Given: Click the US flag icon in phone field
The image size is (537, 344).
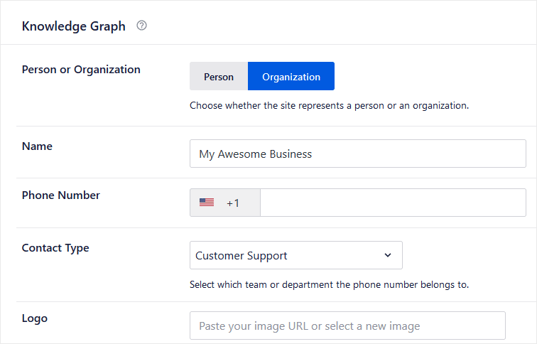Looking at the screenshot, I should (x=207, y=203).
